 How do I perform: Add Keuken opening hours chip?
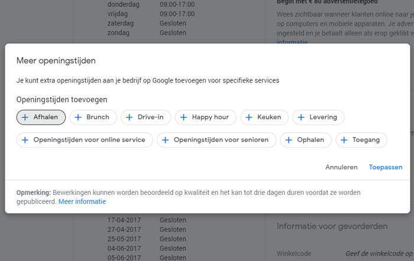(264, 118)
